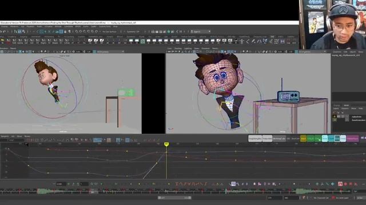Open the Channels menu in the Channel Box

pos(337,52)
